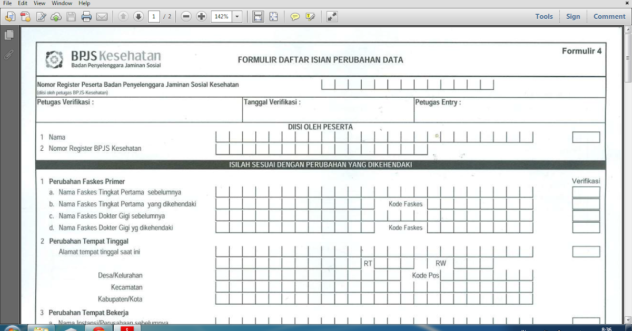Open the File menu
The height and width of the screenshot is (331, 632).
tap(7, 3)
